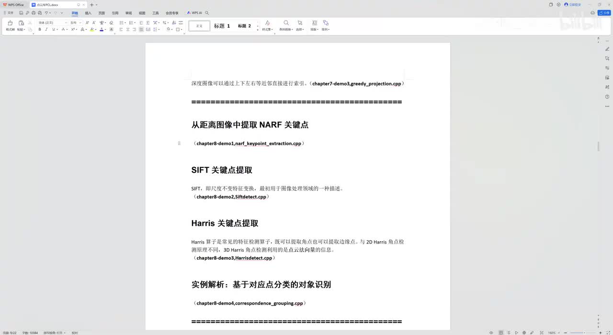Toggle Underline formatting button
This screenshot has height=335, width=613.
pos(53,29)
